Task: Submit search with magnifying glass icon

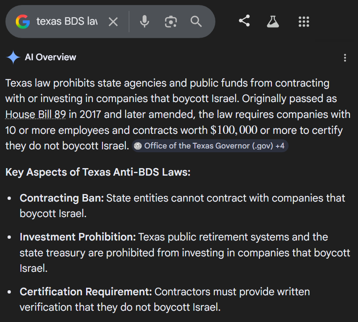Action: coord(196,22)
